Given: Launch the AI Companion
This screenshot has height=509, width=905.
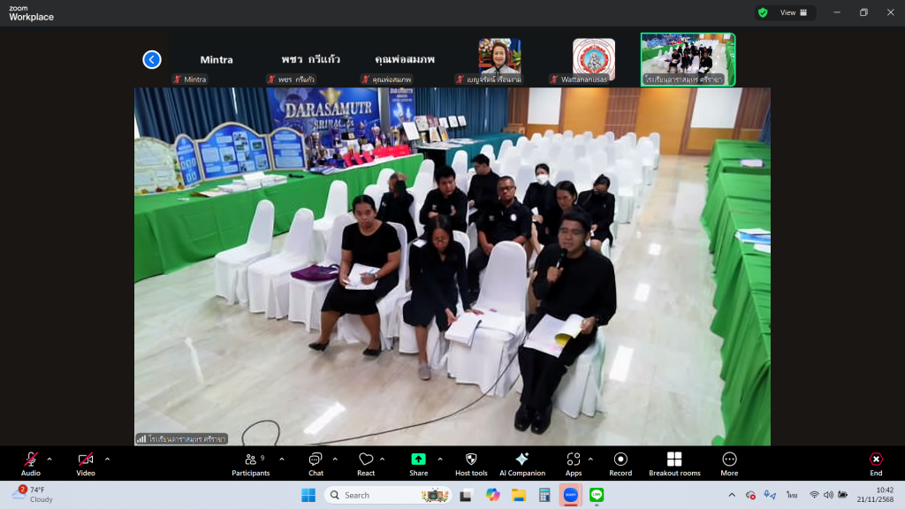Looking at the screenshot, I should click(522, 463).
